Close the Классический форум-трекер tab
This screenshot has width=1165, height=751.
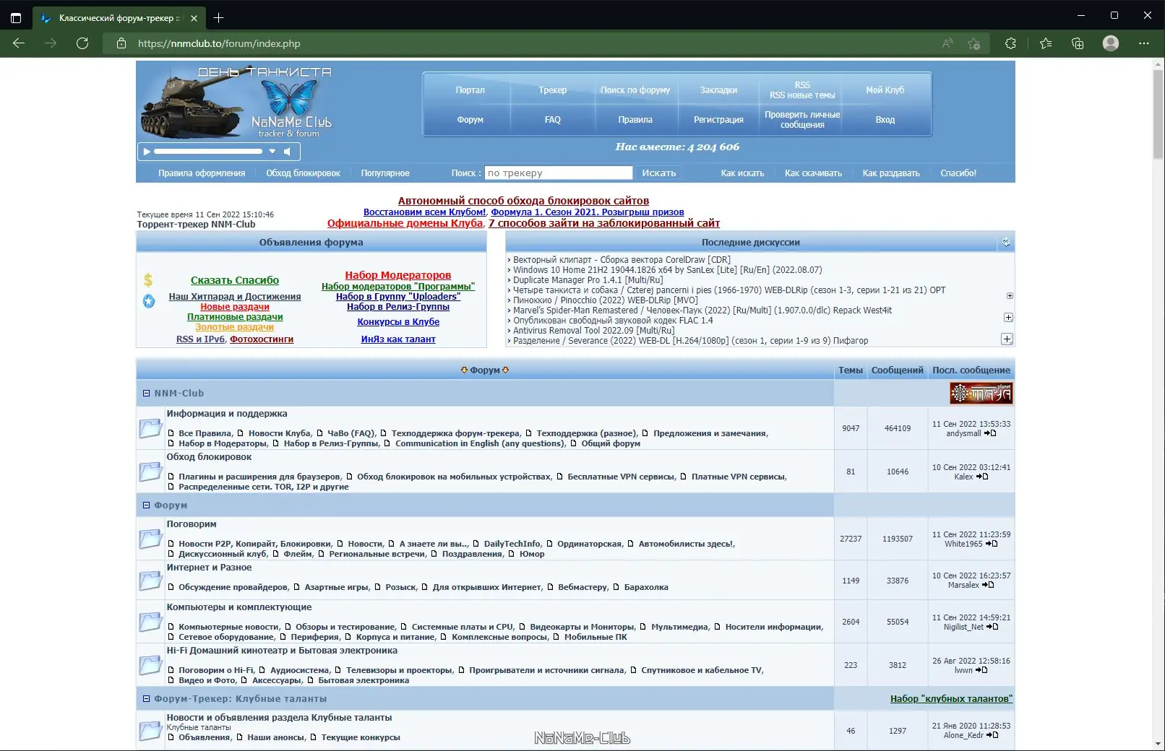point(194,18)
